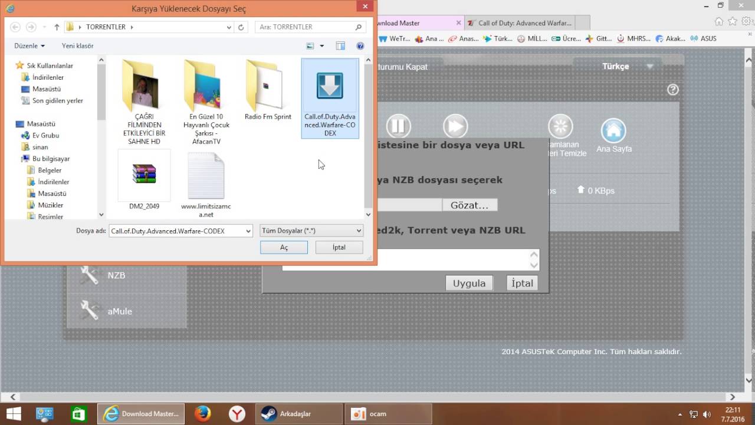Switch to Call of Duty: Advanced Warfare tab
The image size is (755, 425).
519,23
